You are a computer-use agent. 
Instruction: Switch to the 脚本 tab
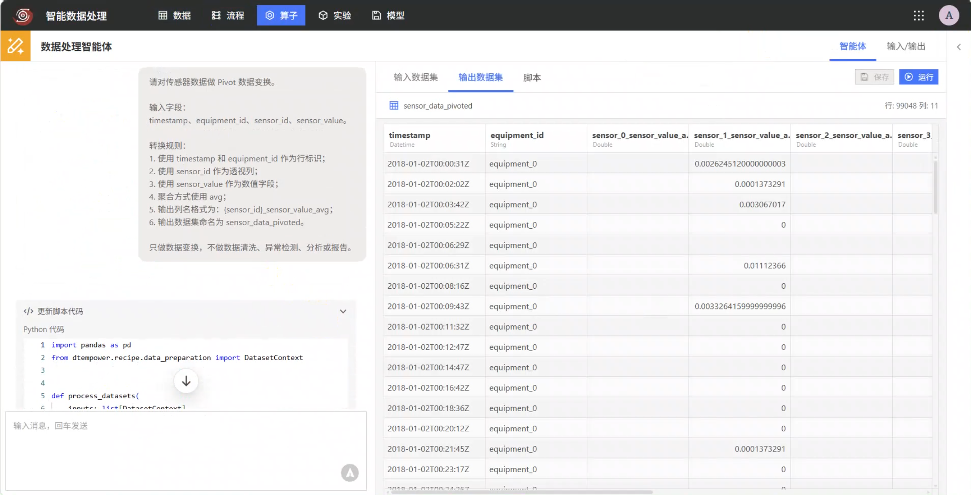(x=532, y=77)
